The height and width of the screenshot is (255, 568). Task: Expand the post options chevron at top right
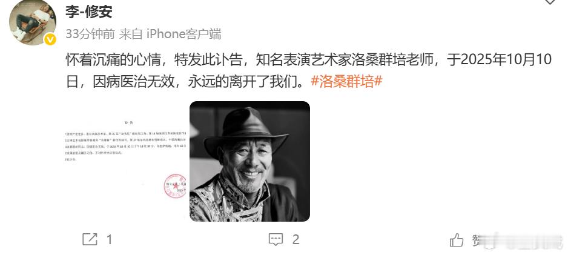point(550,2)
